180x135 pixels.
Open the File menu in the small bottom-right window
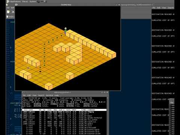(172, 103)
